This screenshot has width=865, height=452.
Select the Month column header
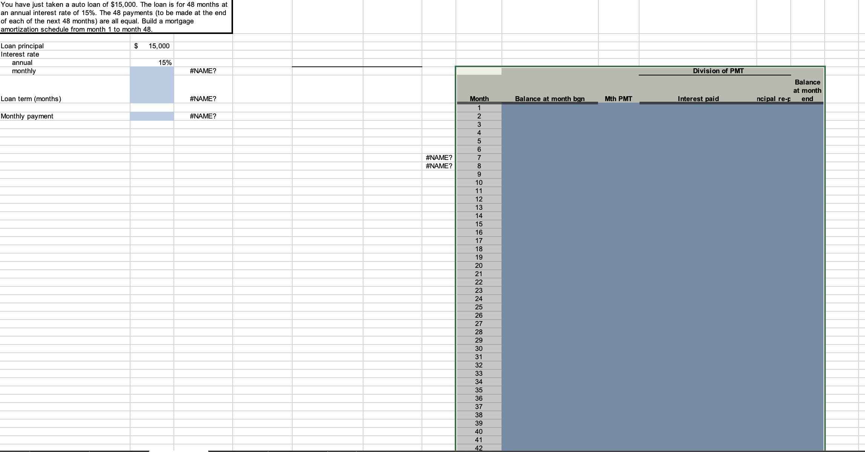[x=479, y=98]
